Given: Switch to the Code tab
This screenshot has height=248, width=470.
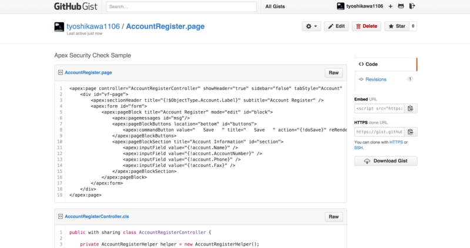Looking at the screenshot, I should (x=385, y=64).
